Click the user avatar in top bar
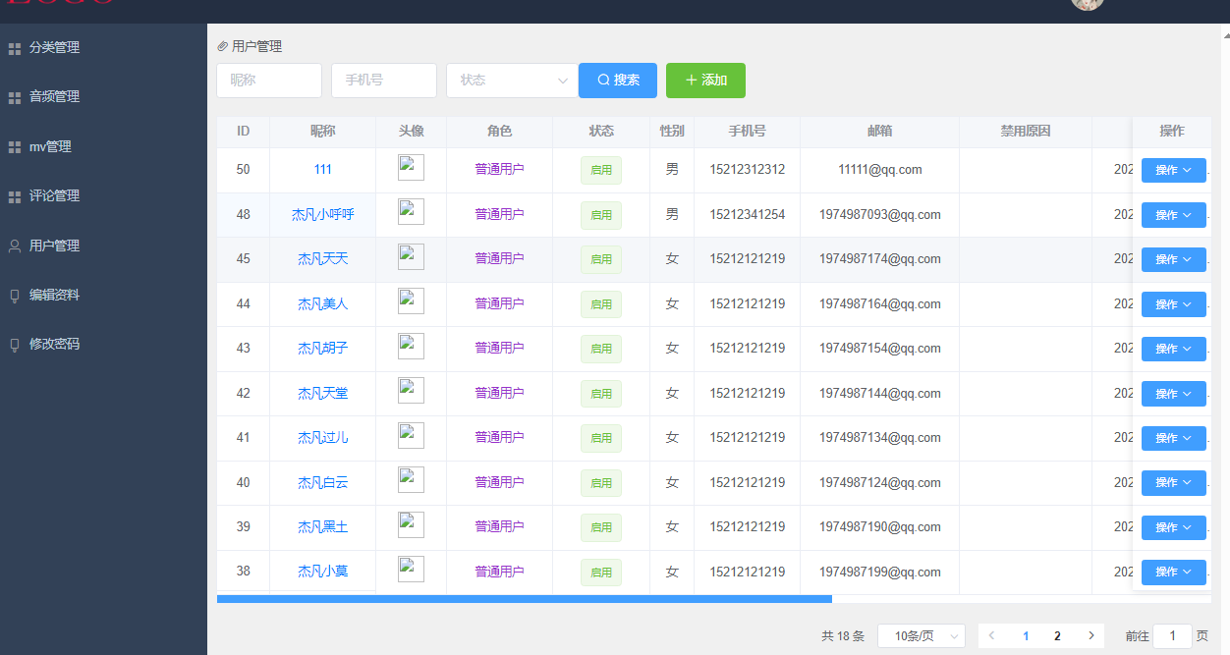This screenshot has width=1230, height=655. click(x=1087, y=4)
